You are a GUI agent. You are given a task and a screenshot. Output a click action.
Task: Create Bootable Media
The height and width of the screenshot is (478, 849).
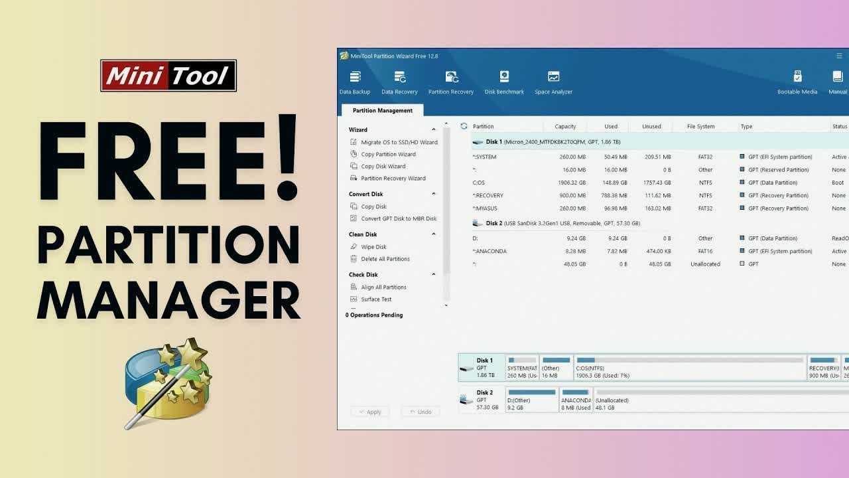tap(797, 83)
